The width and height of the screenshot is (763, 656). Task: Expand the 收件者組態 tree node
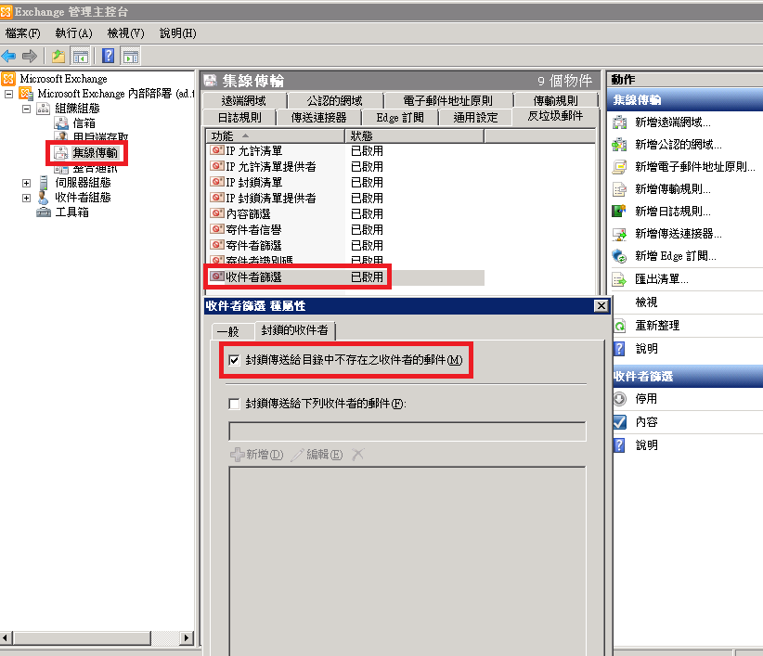coord(26,198)
